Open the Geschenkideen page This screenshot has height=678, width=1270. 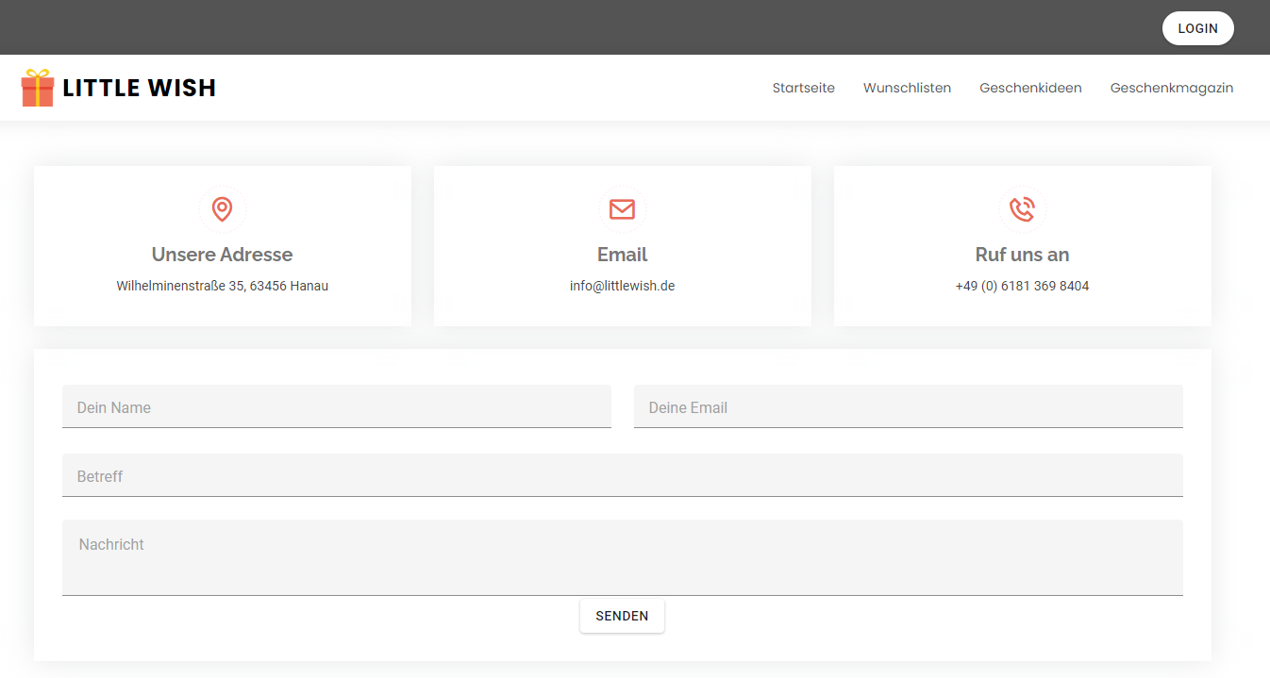tap(1030, 88)
